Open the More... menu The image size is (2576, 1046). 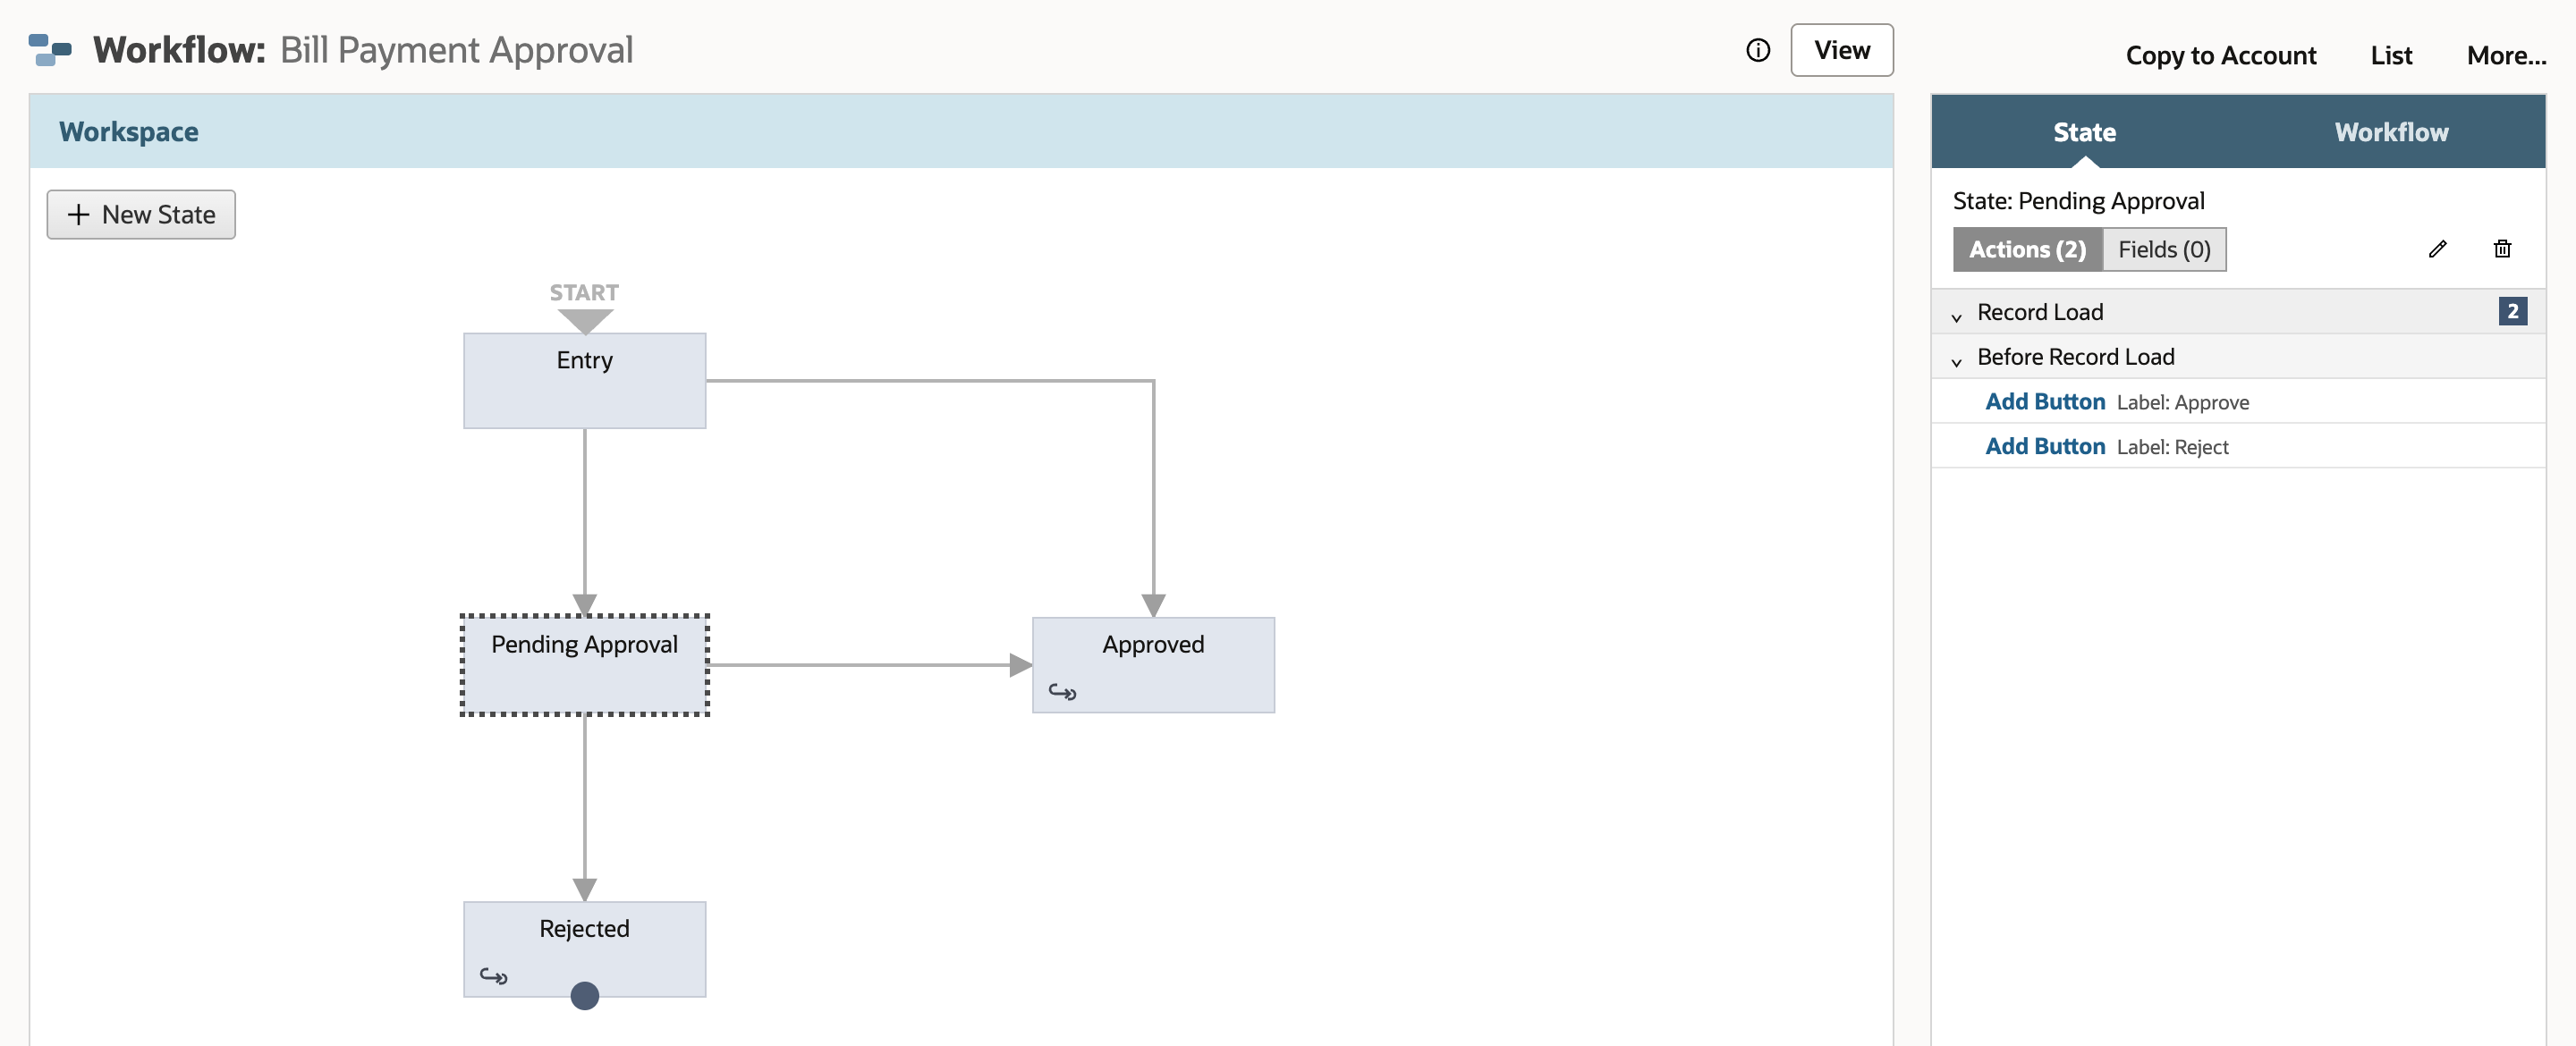pos(2506,56)
